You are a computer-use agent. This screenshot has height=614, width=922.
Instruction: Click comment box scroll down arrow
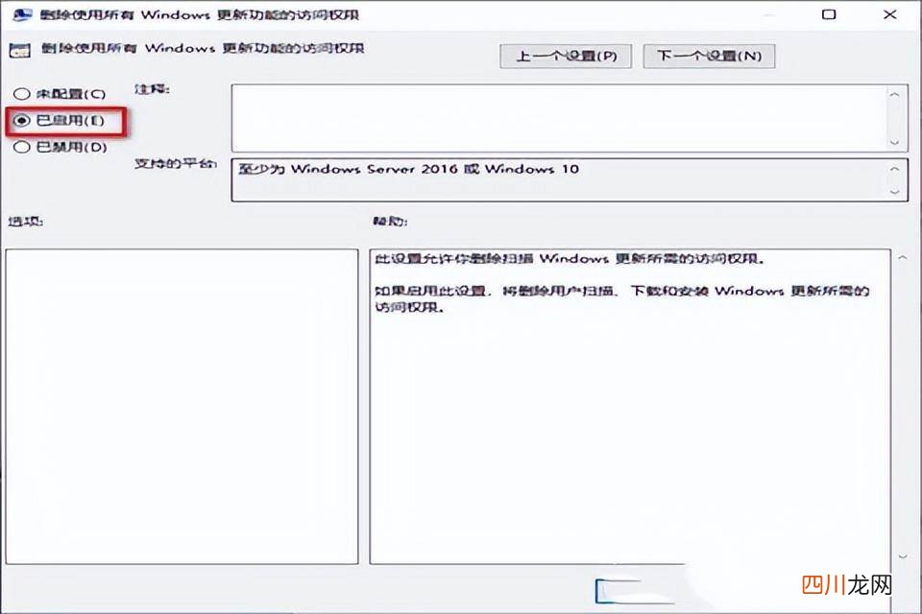point(894,142)
